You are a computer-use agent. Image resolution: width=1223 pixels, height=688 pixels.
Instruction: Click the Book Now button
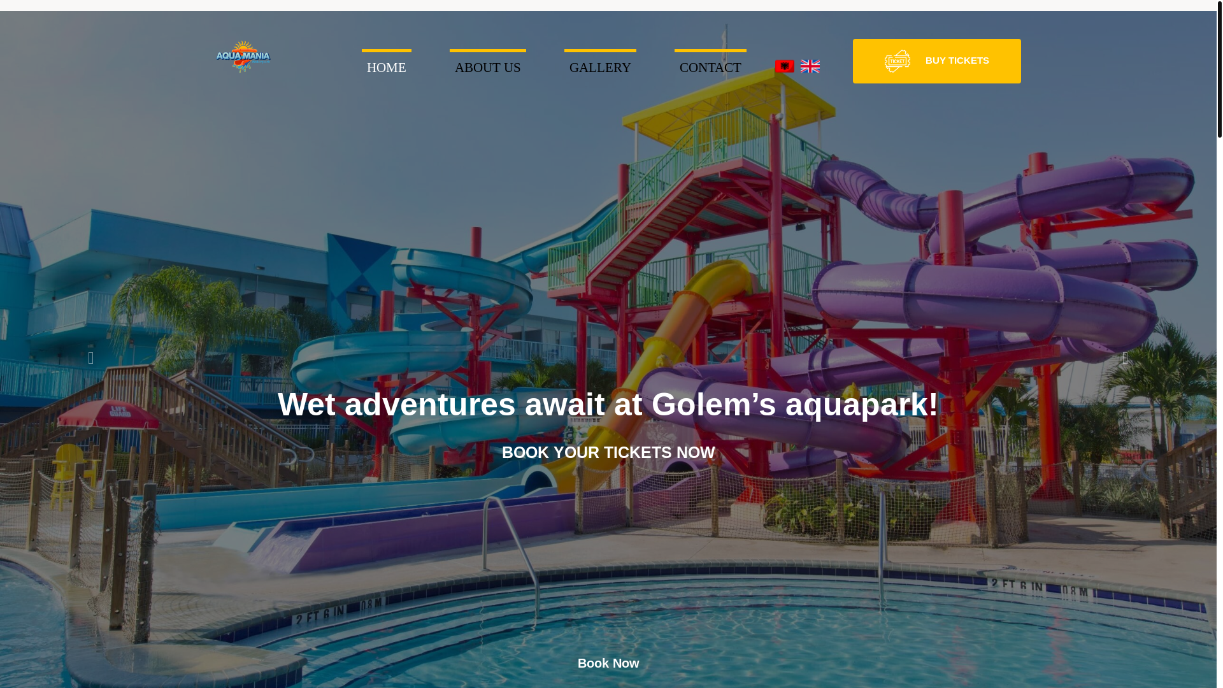click(608, 663)
